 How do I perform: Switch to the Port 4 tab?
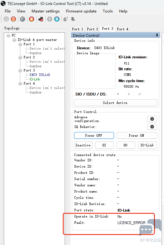(122, 29)
